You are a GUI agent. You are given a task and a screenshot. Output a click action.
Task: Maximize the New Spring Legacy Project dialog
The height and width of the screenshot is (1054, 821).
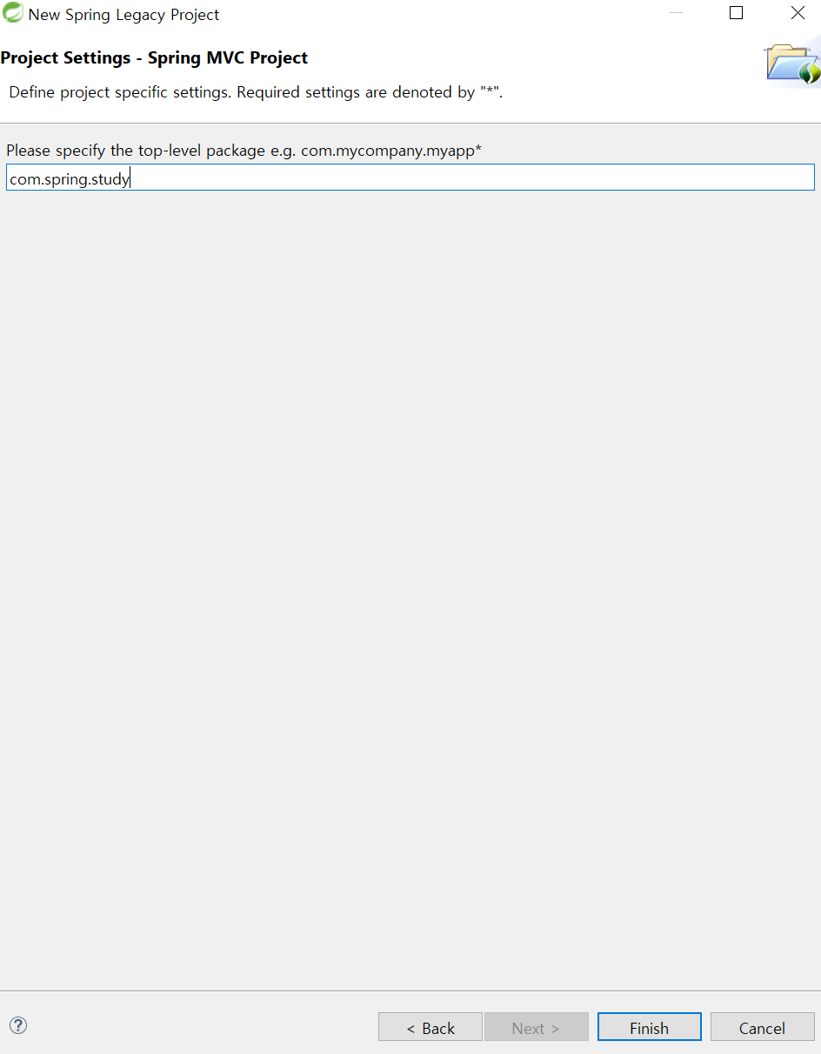tap(736, 13)
